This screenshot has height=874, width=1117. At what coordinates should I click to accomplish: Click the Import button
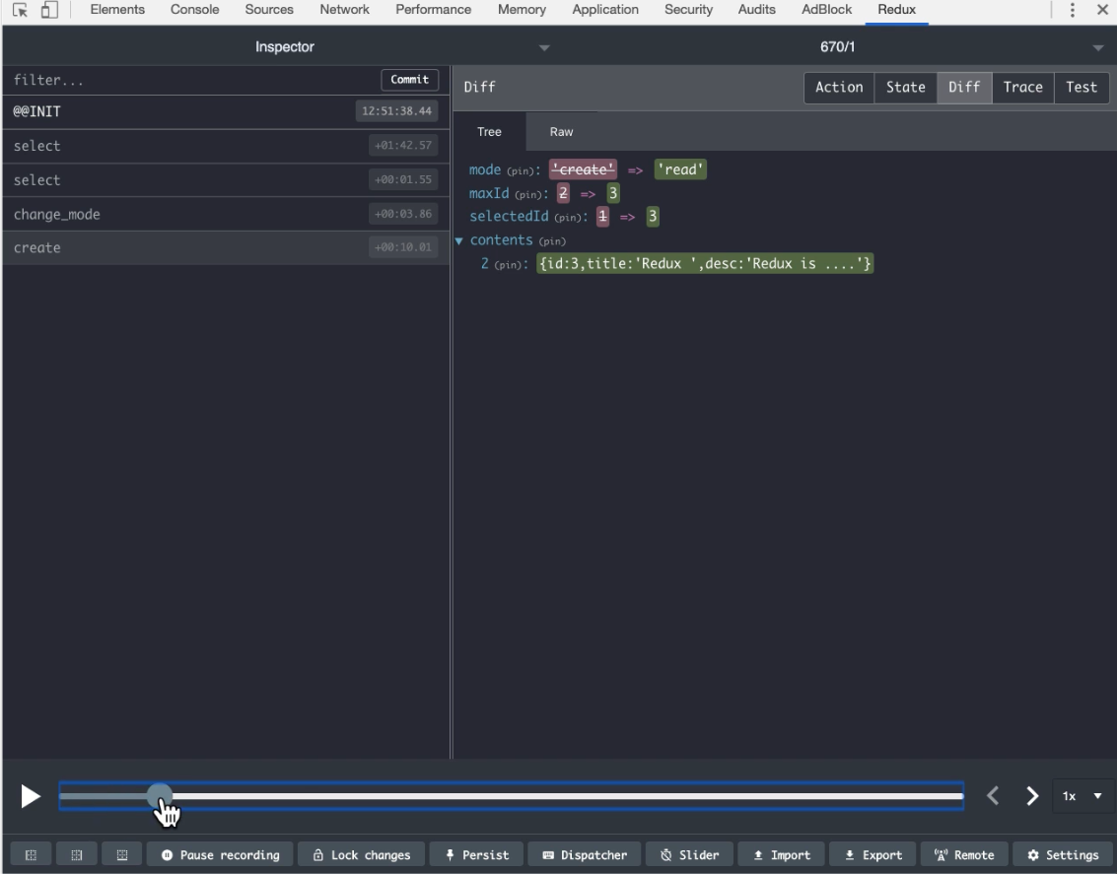coord(782,854)
